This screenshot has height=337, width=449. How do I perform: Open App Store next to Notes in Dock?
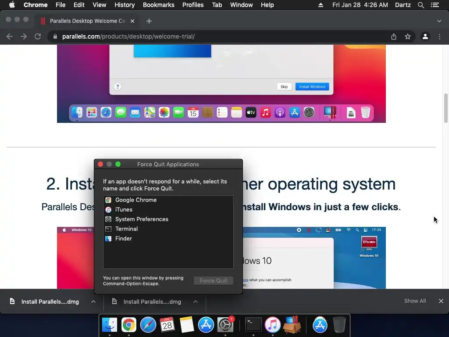(206, 325)
